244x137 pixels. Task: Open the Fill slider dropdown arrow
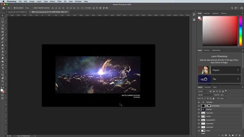point(225,99)
